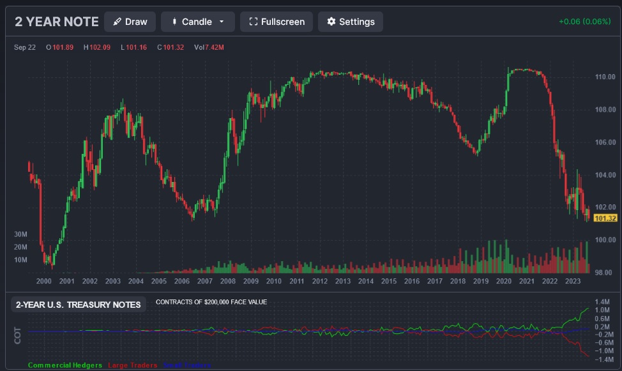
Task: Click the Candle dropdown caret arrow
Action: (222, 22)
